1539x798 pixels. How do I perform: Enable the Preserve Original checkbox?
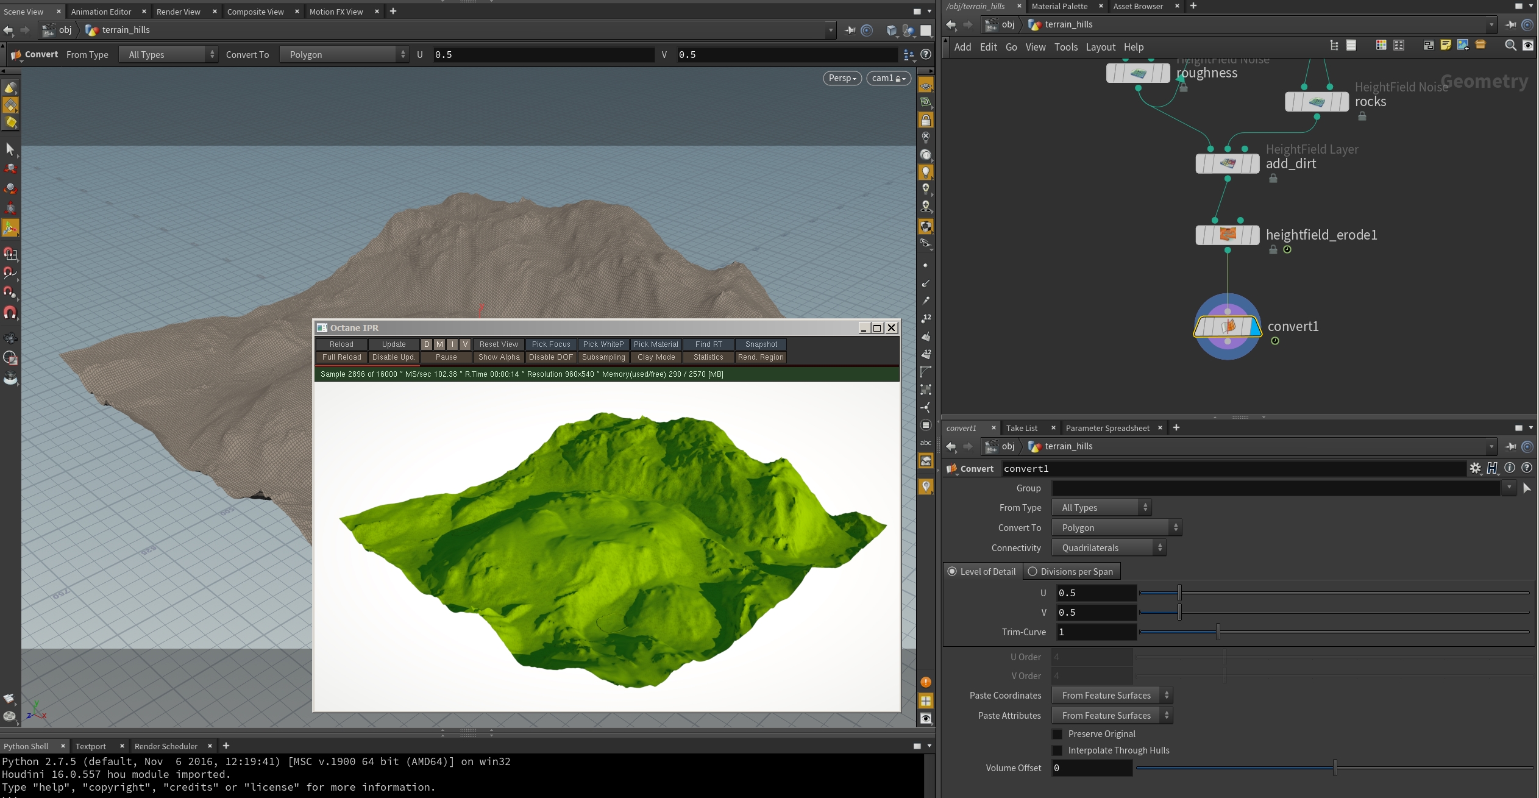(1057, 734)
